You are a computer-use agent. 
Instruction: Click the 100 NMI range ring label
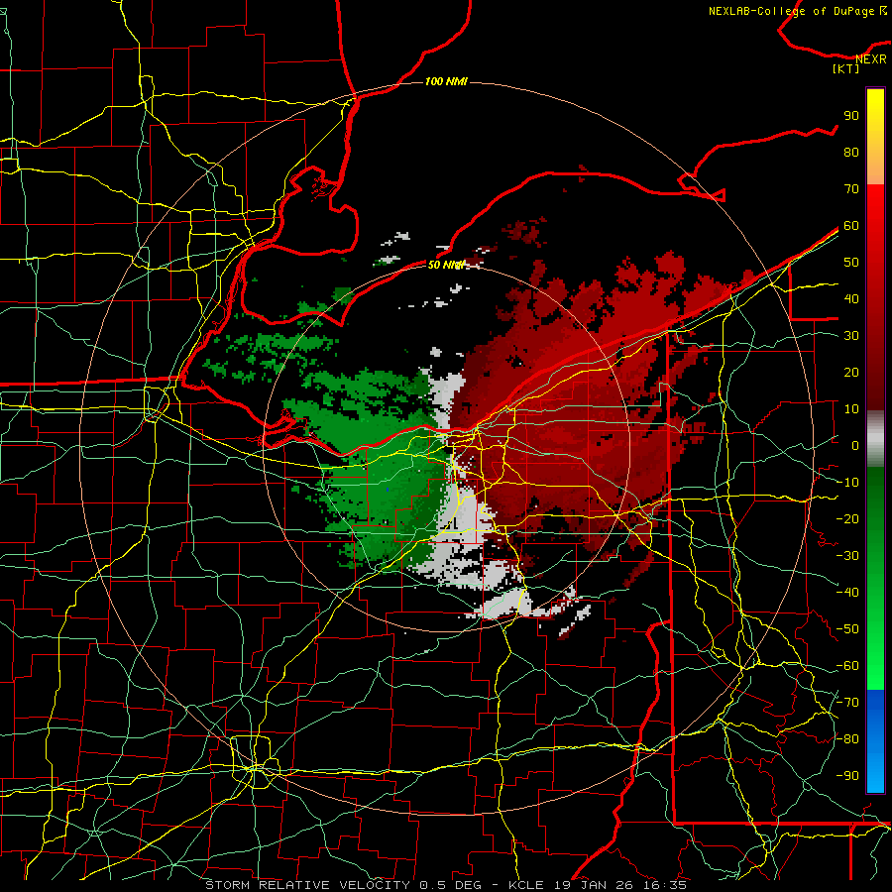[x=446, y=81]
